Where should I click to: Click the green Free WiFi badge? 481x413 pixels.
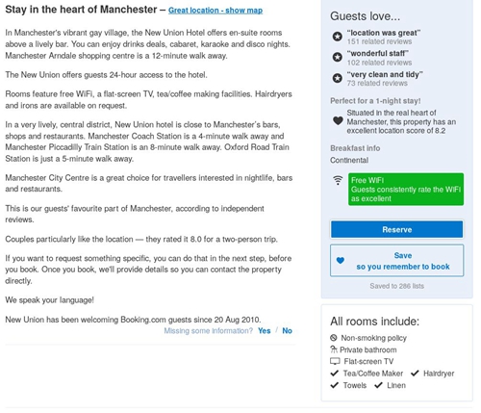click(406, 190)
